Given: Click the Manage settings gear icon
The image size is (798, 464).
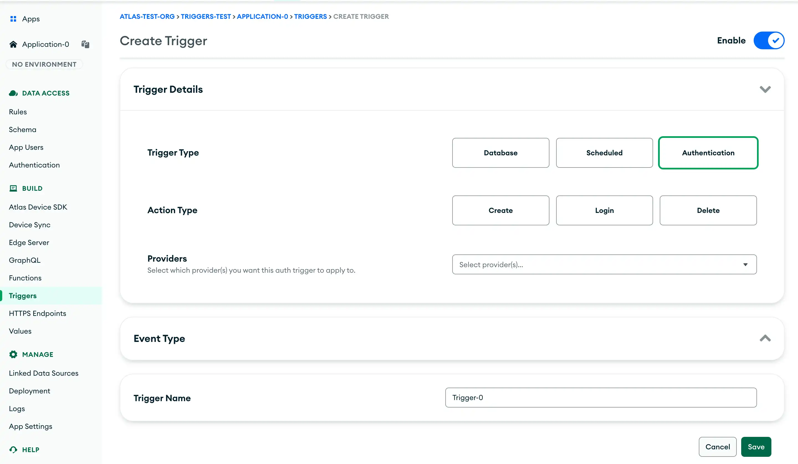Looking at the screenshot, I should (x=13, y=354).
